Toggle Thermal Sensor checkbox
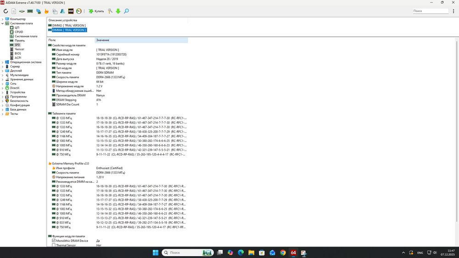 [x=54, y=245]
